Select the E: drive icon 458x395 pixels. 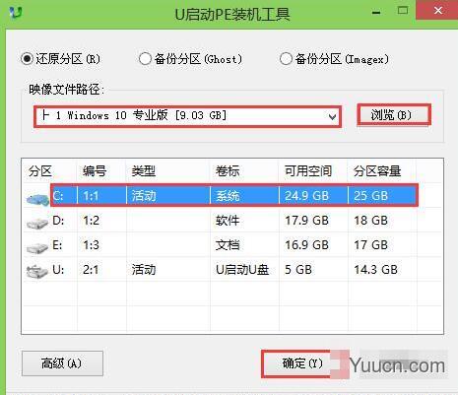click(x=37, y=248)
